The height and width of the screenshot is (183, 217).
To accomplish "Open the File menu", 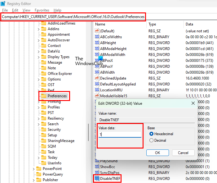I will pyautogui.click(x=5, y=10).
